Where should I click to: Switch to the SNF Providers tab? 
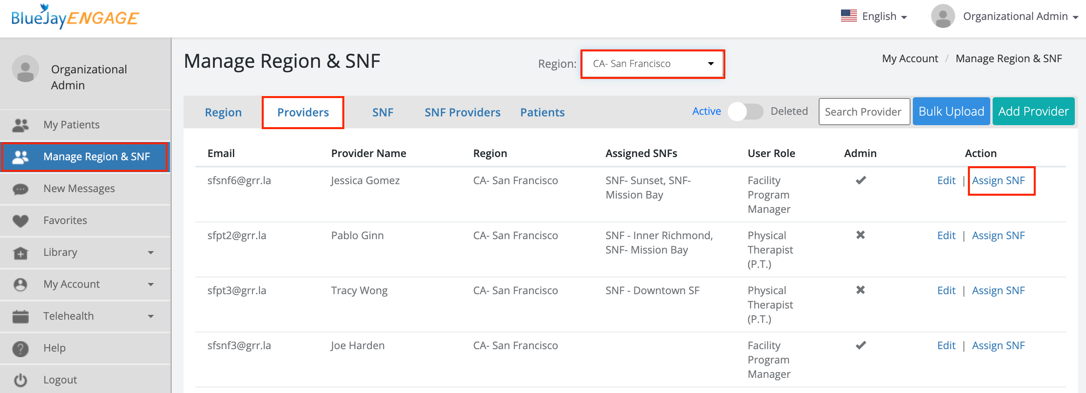click(x=462, y=112)
